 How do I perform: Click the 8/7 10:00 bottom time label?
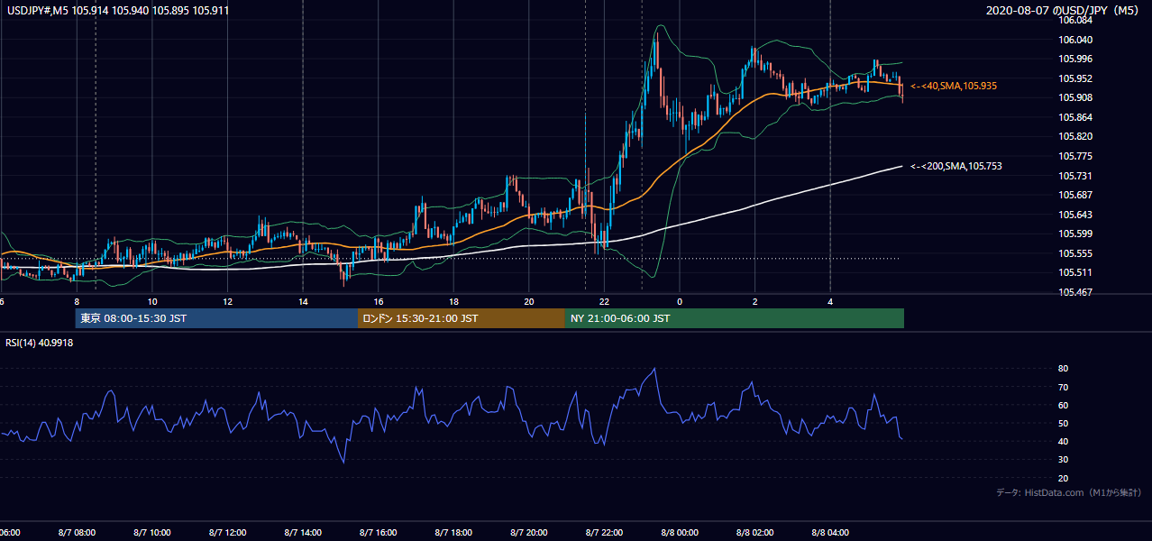152,532
